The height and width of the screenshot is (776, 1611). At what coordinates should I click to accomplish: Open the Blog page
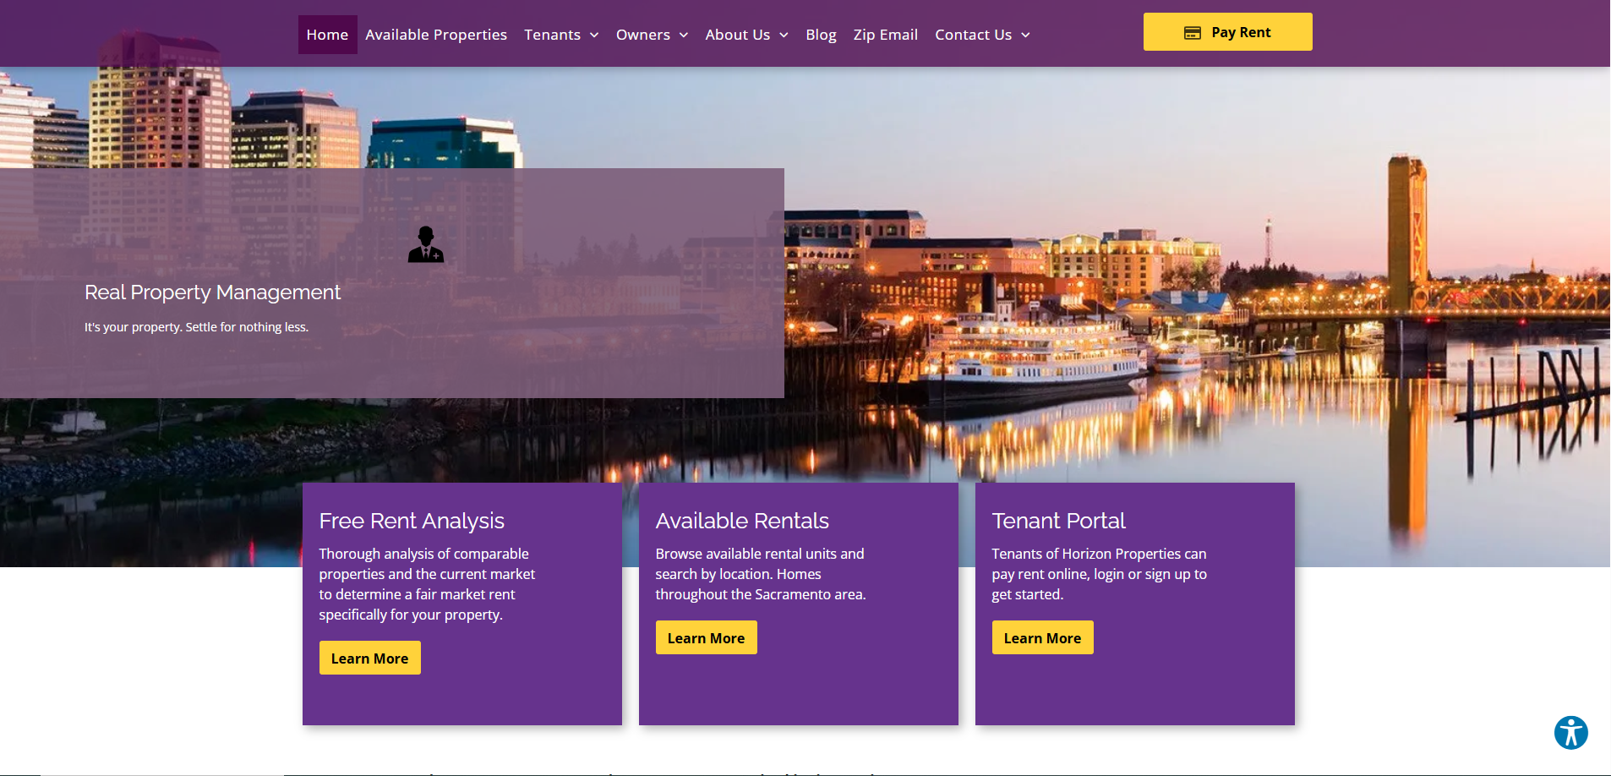[x=821, y=35]
